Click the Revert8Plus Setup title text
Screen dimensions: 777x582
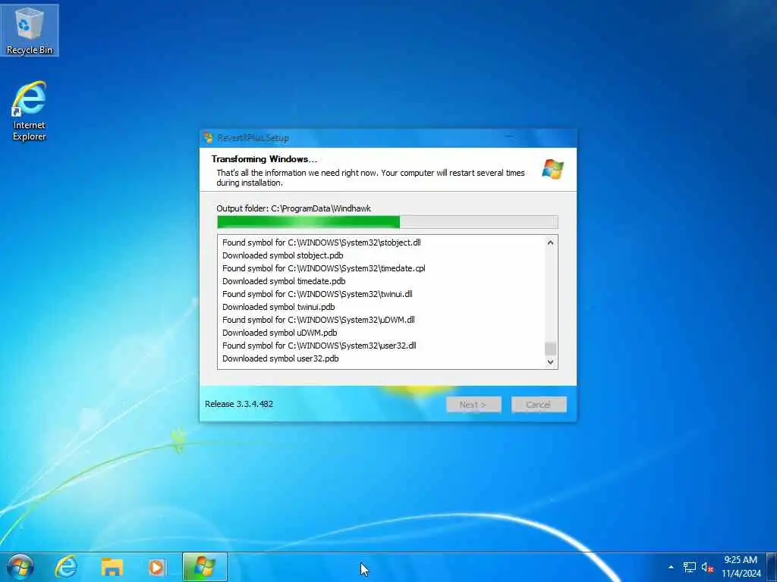pos(253,138)
